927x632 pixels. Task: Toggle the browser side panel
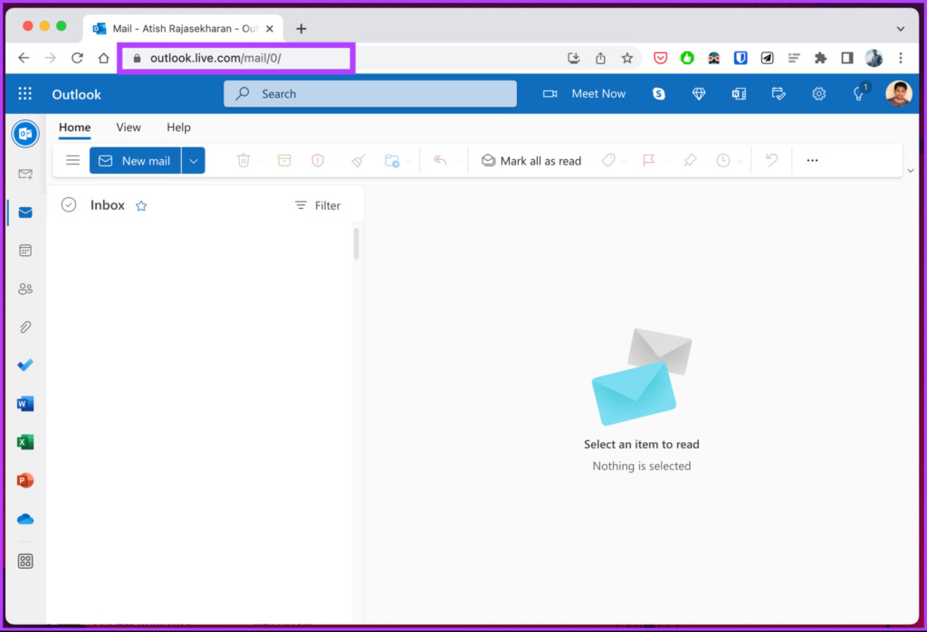tap(847, 58)
